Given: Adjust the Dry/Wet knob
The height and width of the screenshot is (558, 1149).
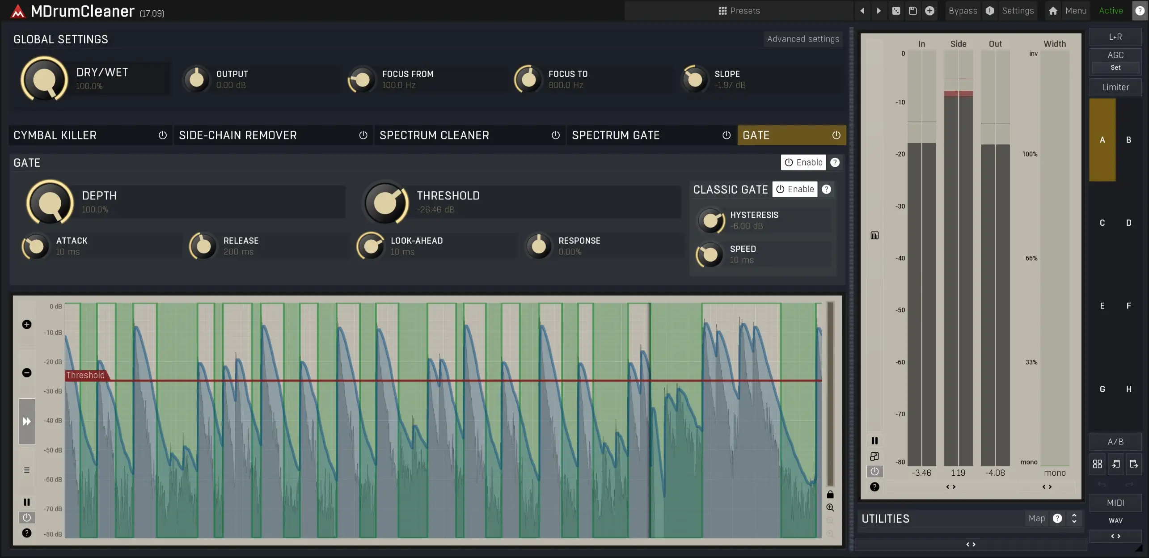Looking at the screenshot, I should [44, 79].
